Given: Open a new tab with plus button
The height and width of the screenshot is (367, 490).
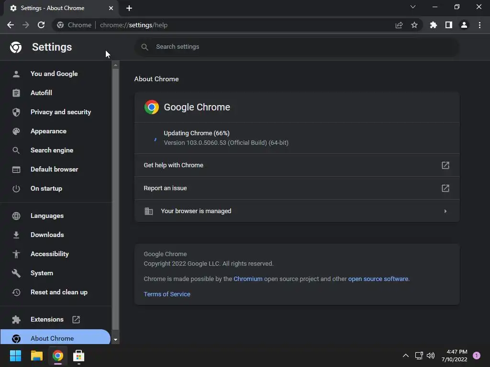Looking at the screenshot, I should 129,8.
